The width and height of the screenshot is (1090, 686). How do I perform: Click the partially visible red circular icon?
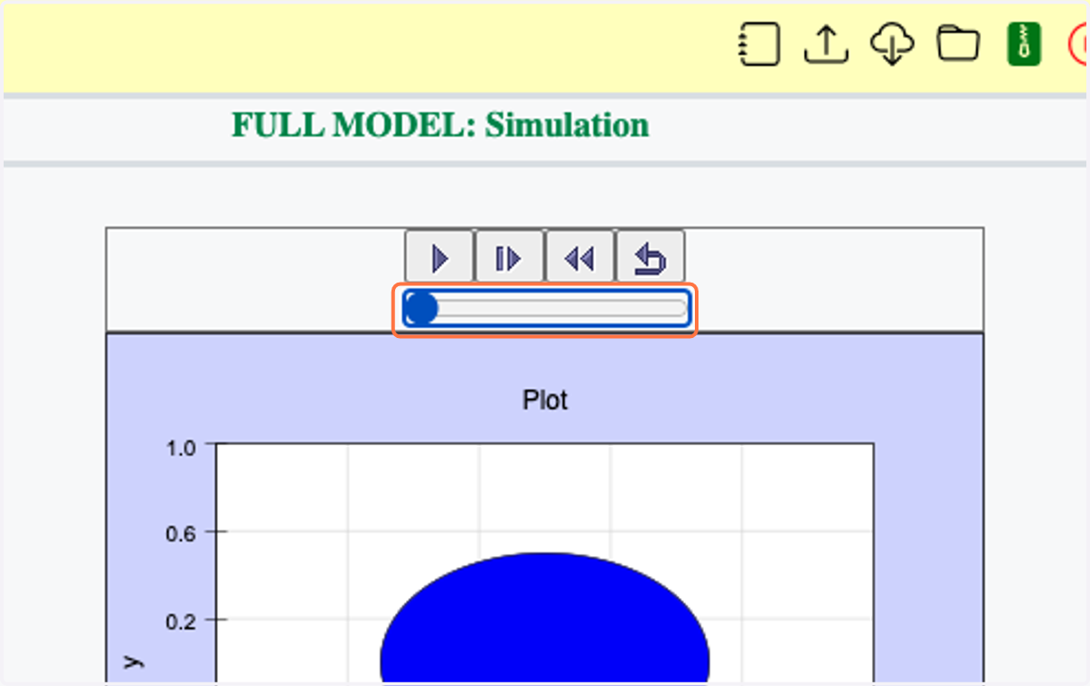point(1078,44)
